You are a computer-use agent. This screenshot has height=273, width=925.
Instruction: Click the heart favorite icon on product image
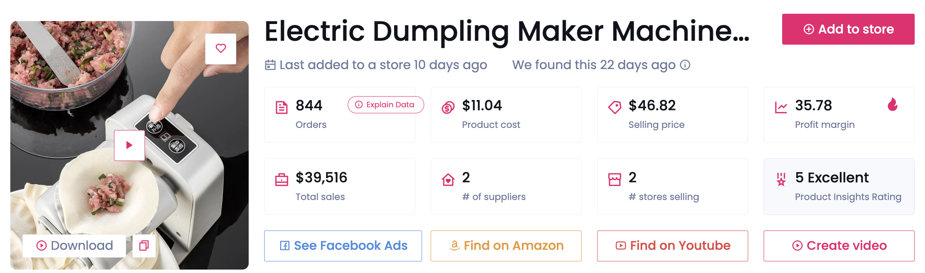click(x=221, y=49)
